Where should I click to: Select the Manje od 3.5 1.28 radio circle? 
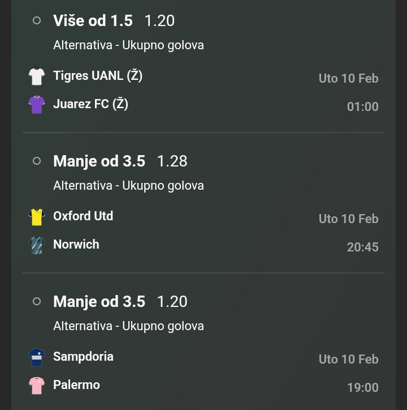pos(37,161)
